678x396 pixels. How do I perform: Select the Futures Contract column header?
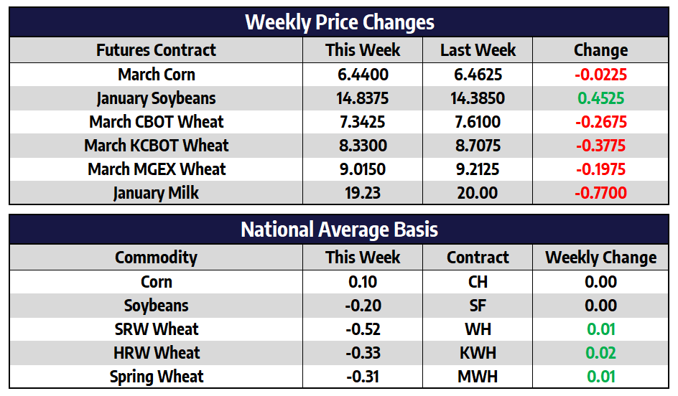pyautogui.click(x=156, y=50)
